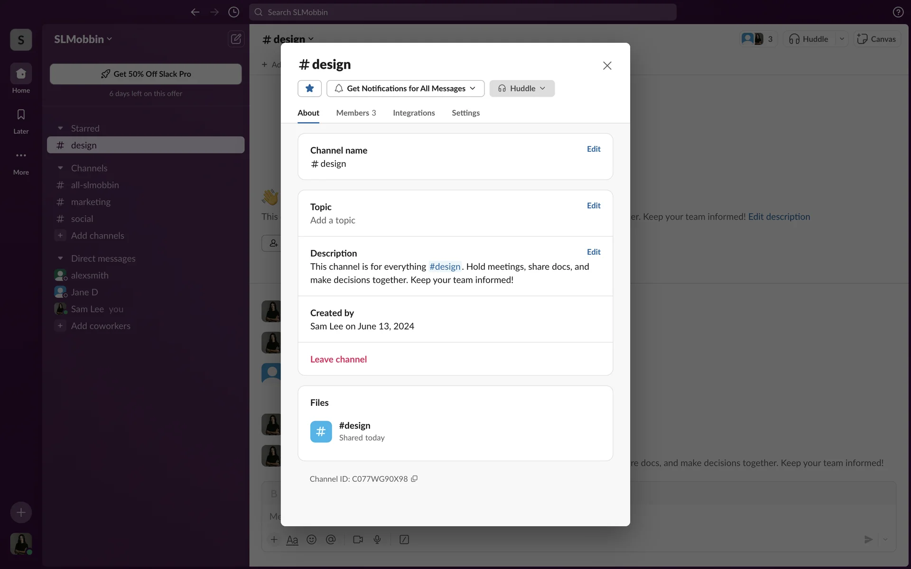Edit the channel Description

[x=593, y=252]
